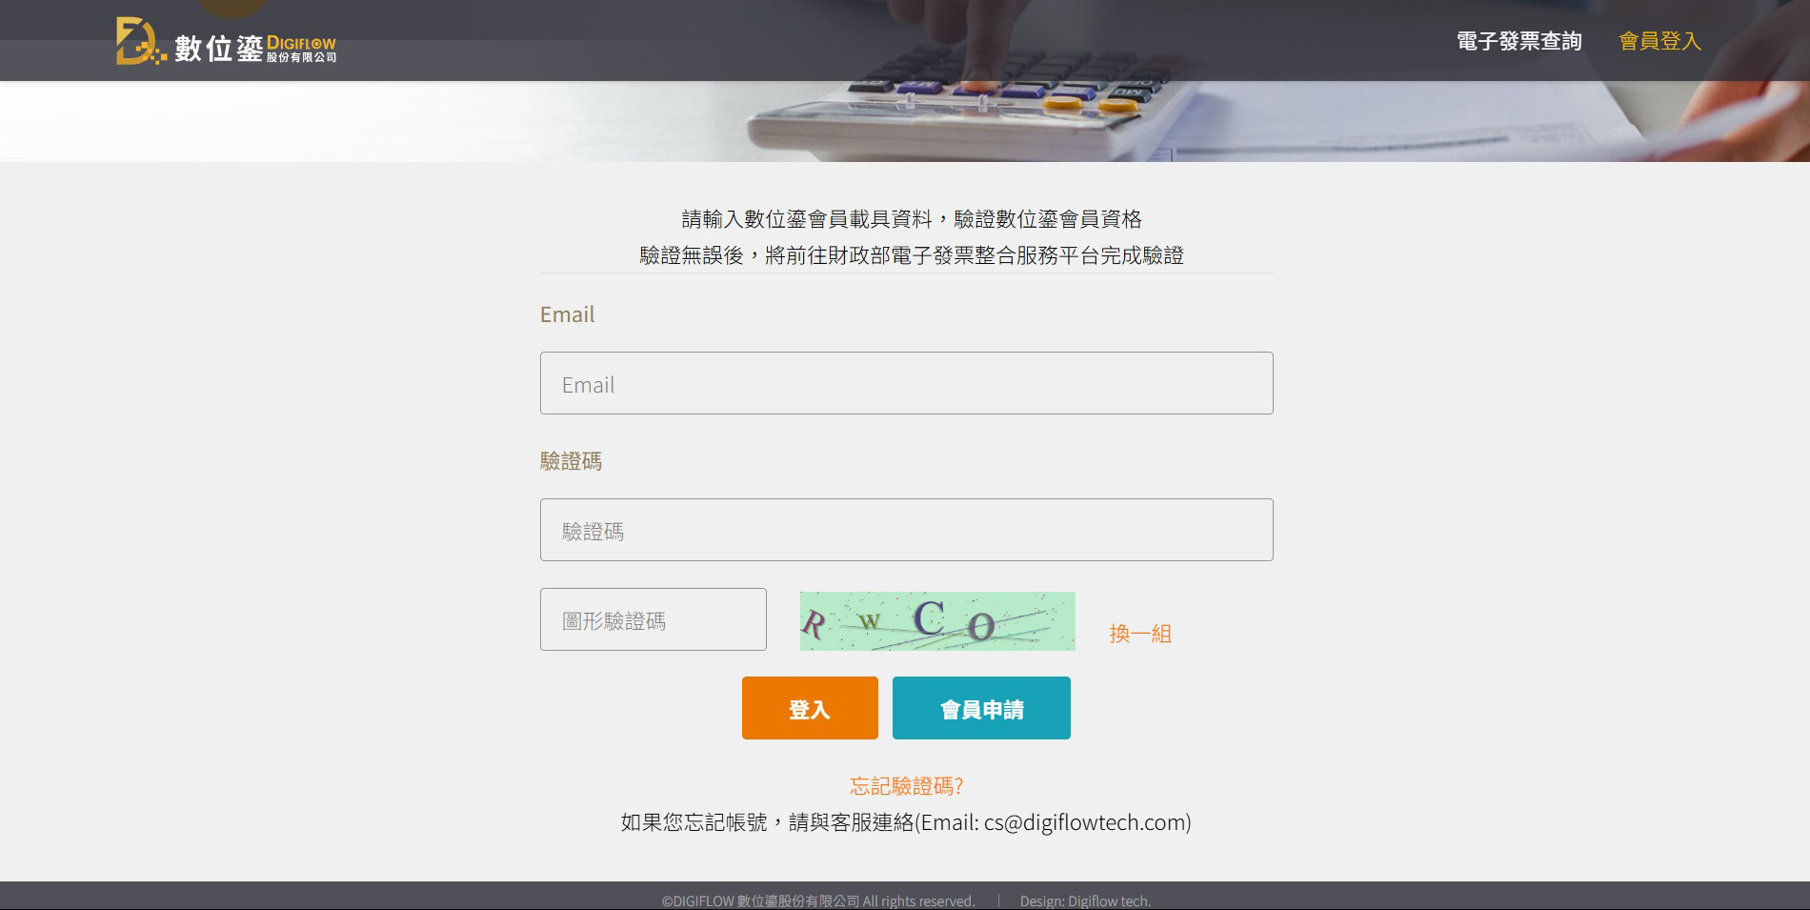1810x910 pixels.
Task: Click the 如果您忘記帳號 help text
Action: point(694,822)
